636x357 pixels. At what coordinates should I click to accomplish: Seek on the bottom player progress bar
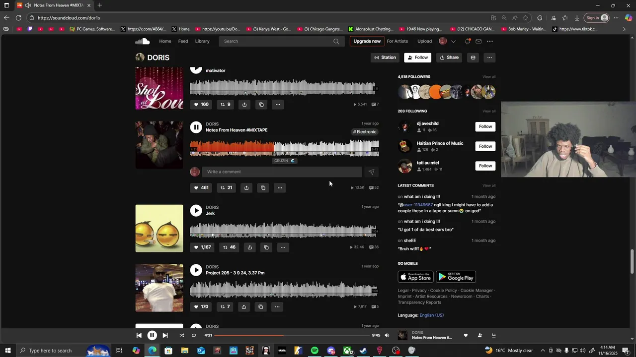pos(292,335)
